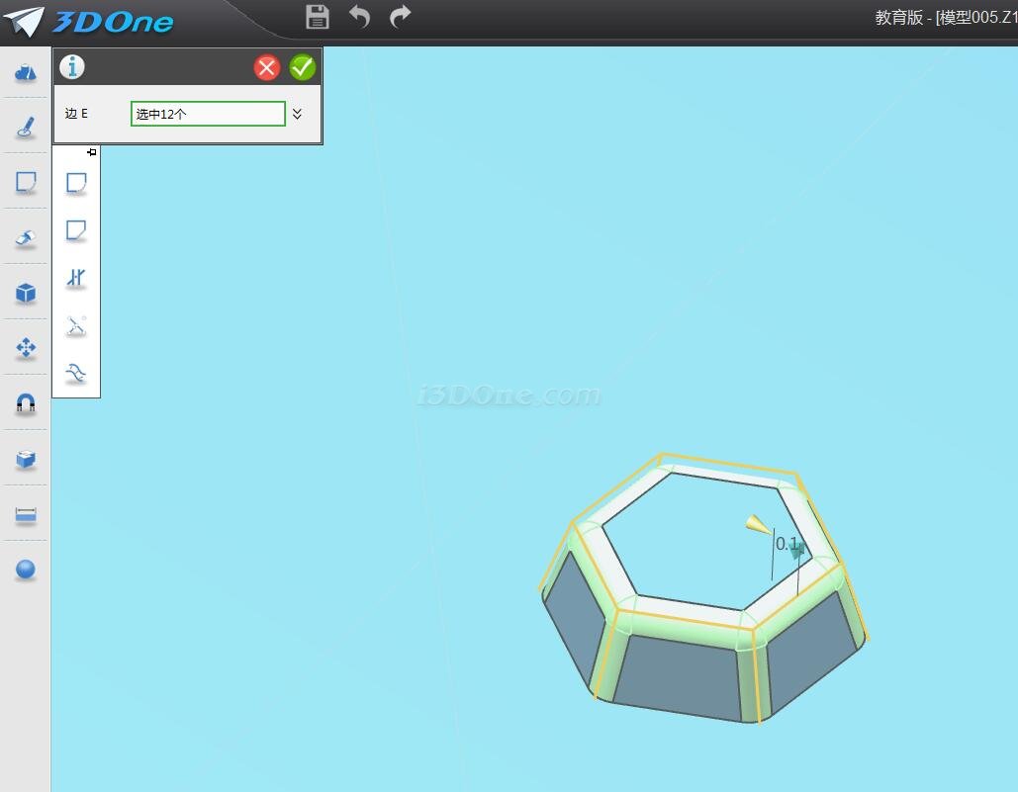Select the sketch drawing pen tool

click(x=26, y=127)
